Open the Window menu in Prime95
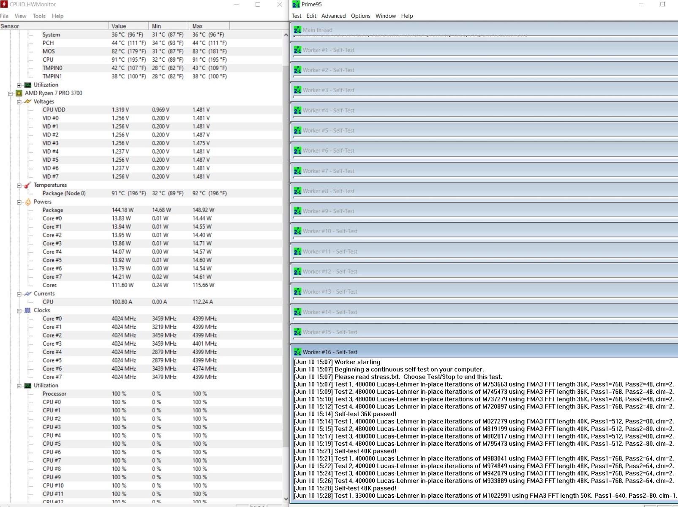678x507 pixels. click(x=386, y=16)
